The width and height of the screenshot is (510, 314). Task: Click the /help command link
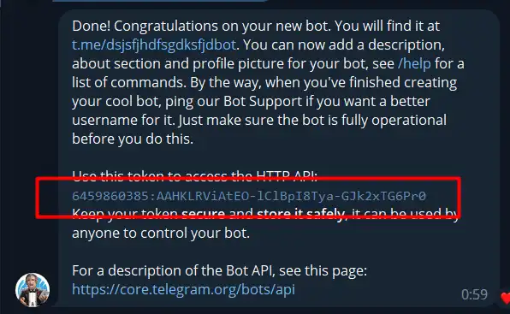[x=414, y=63]
